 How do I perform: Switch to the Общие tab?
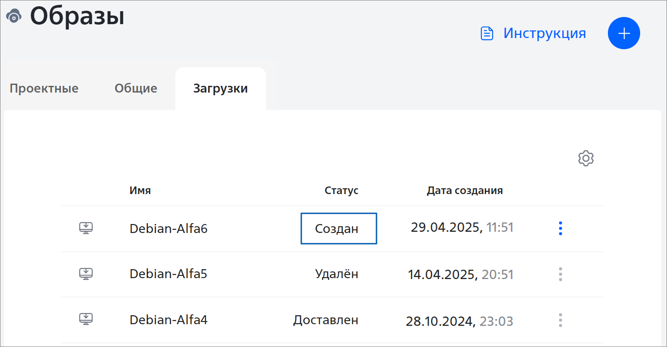(x=136, y=88)
